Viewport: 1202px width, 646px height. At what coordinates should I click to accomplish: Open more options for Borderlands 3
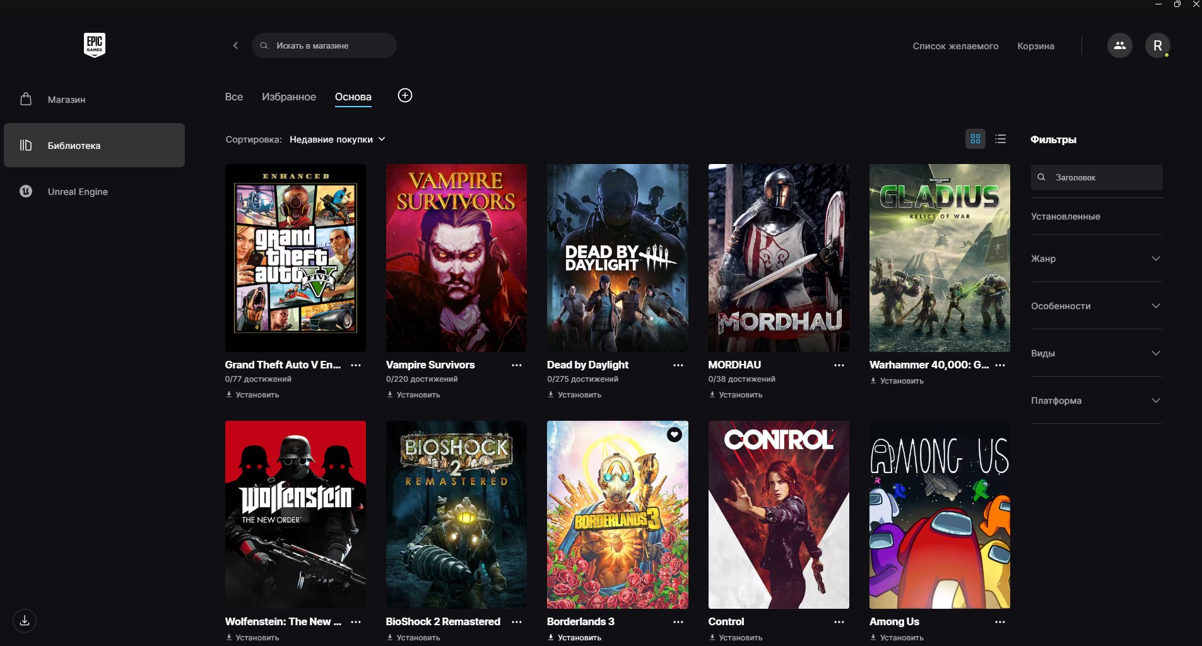click(678, 622)
